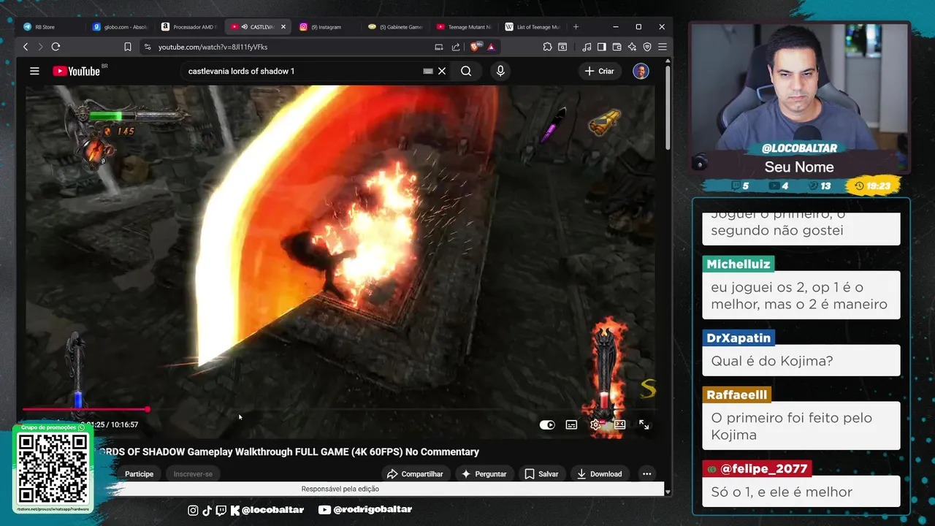Toggle the browser sidebar panel
Image resolution: width=935 pixels, height=526 pixels.
click(x=602, y=47)
